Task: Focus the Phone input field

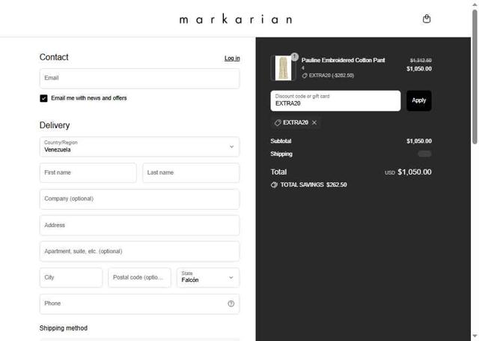Action: click(x=140, y=304)
